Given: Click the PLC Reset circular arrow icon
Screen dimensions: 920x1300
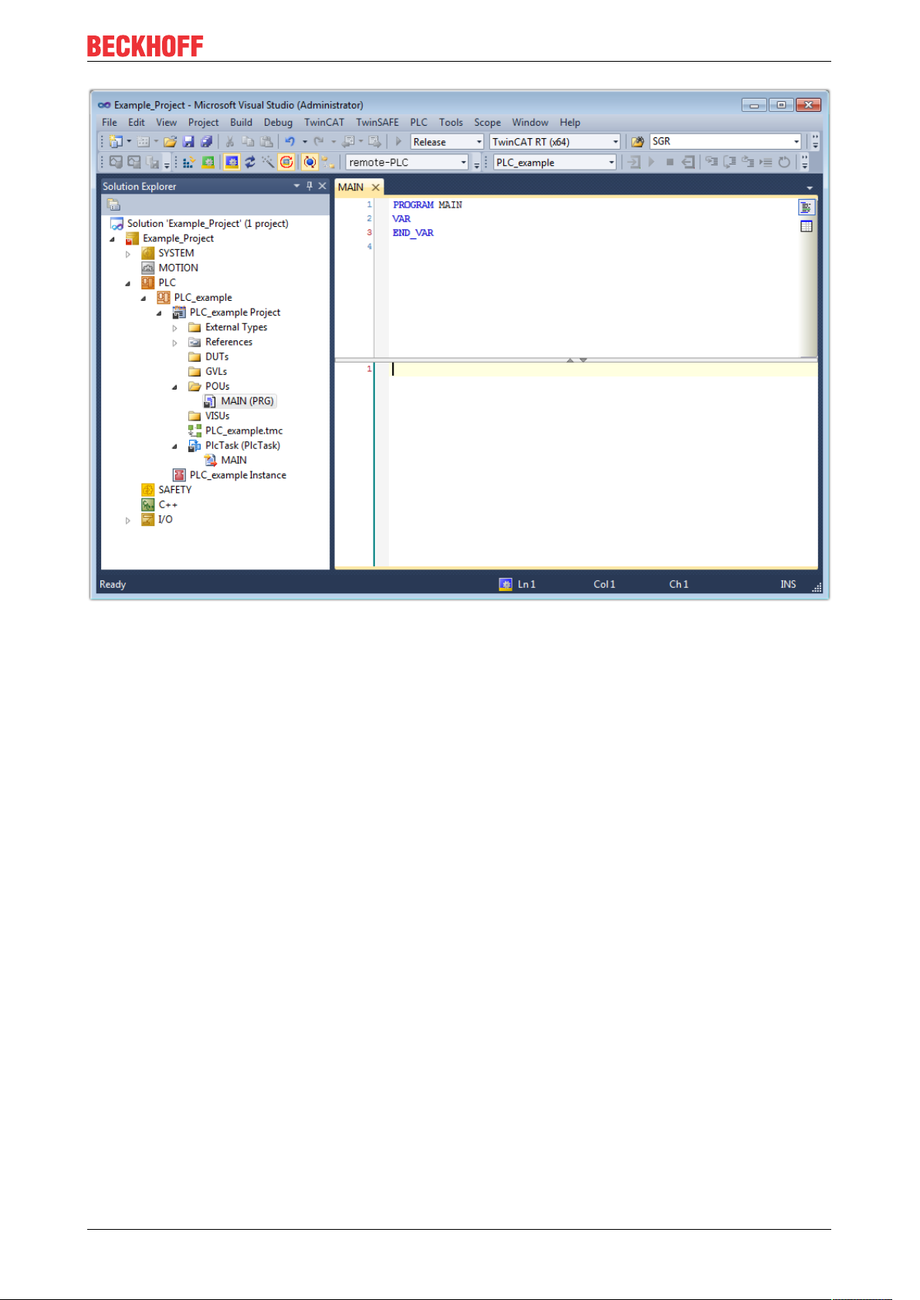Looking at the screenshot, I should 784,162.
